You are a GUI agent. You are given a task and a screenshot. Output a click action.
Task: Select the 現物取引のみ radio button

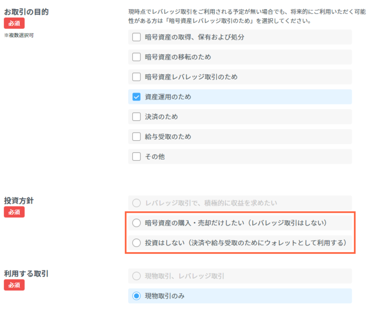tap(136, 296)
